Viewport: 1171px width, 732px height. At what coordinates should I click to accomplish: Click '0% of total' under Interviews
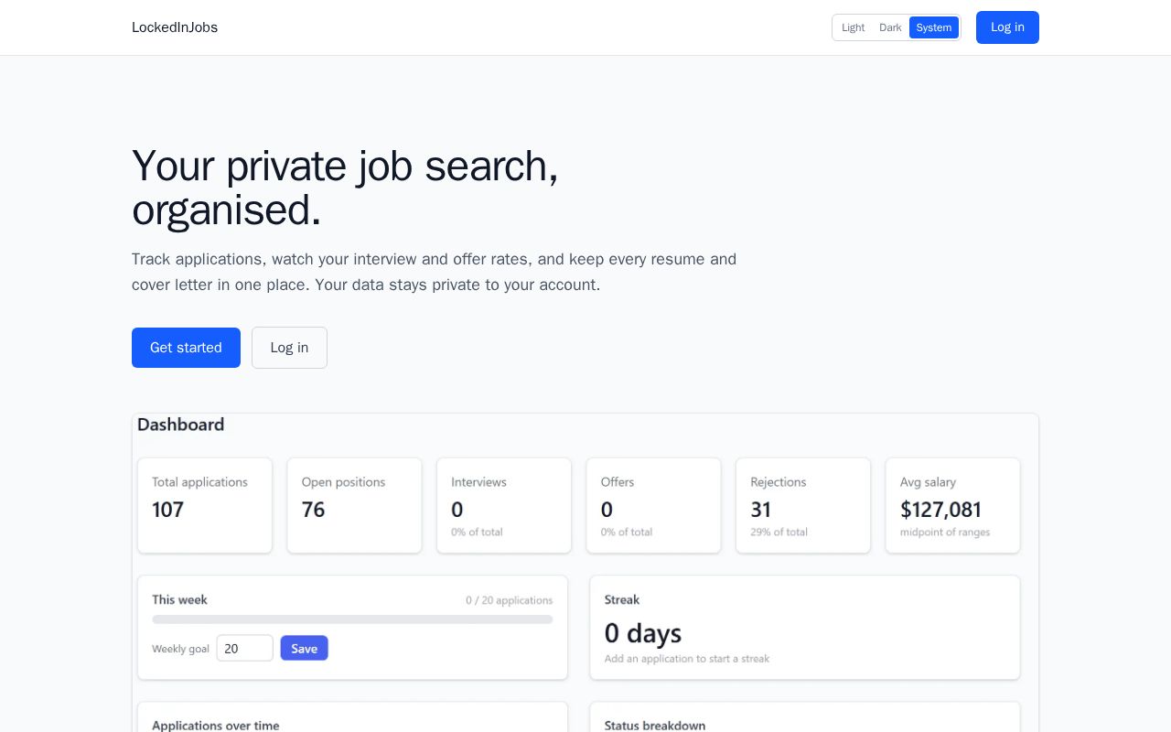coord(477,532)
